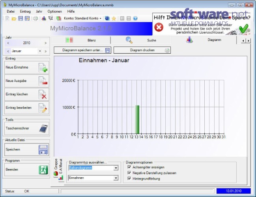
Task: Click the year value 2010
Action: (x=26, y=43)
